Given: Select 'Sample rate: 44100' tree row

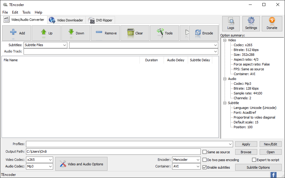Looking at the screenshot, I should point(248,93).
